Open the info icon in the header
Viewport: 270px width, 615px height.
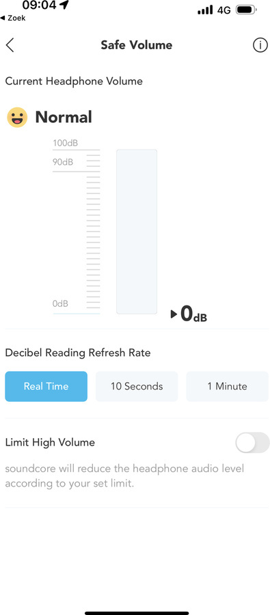click(x=260, y=45)
